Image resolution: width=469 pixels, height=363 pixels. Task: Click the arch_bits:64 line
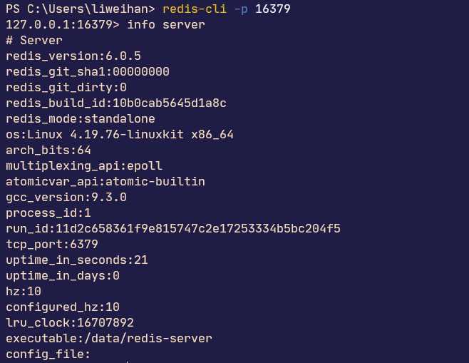coord(48,150)
